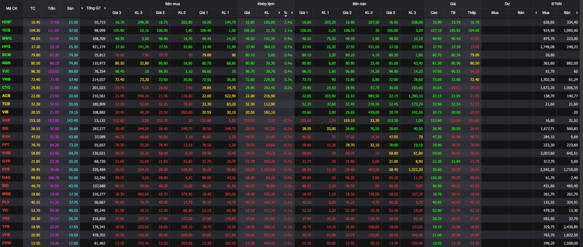Click the KL 1 header under Bên mua
Screen dimensions: 583x247
point(225,13)
